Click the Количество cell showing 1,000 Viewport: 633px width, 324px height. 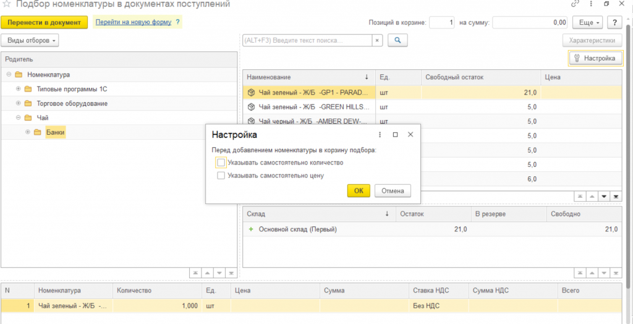(x=158, y=306)
